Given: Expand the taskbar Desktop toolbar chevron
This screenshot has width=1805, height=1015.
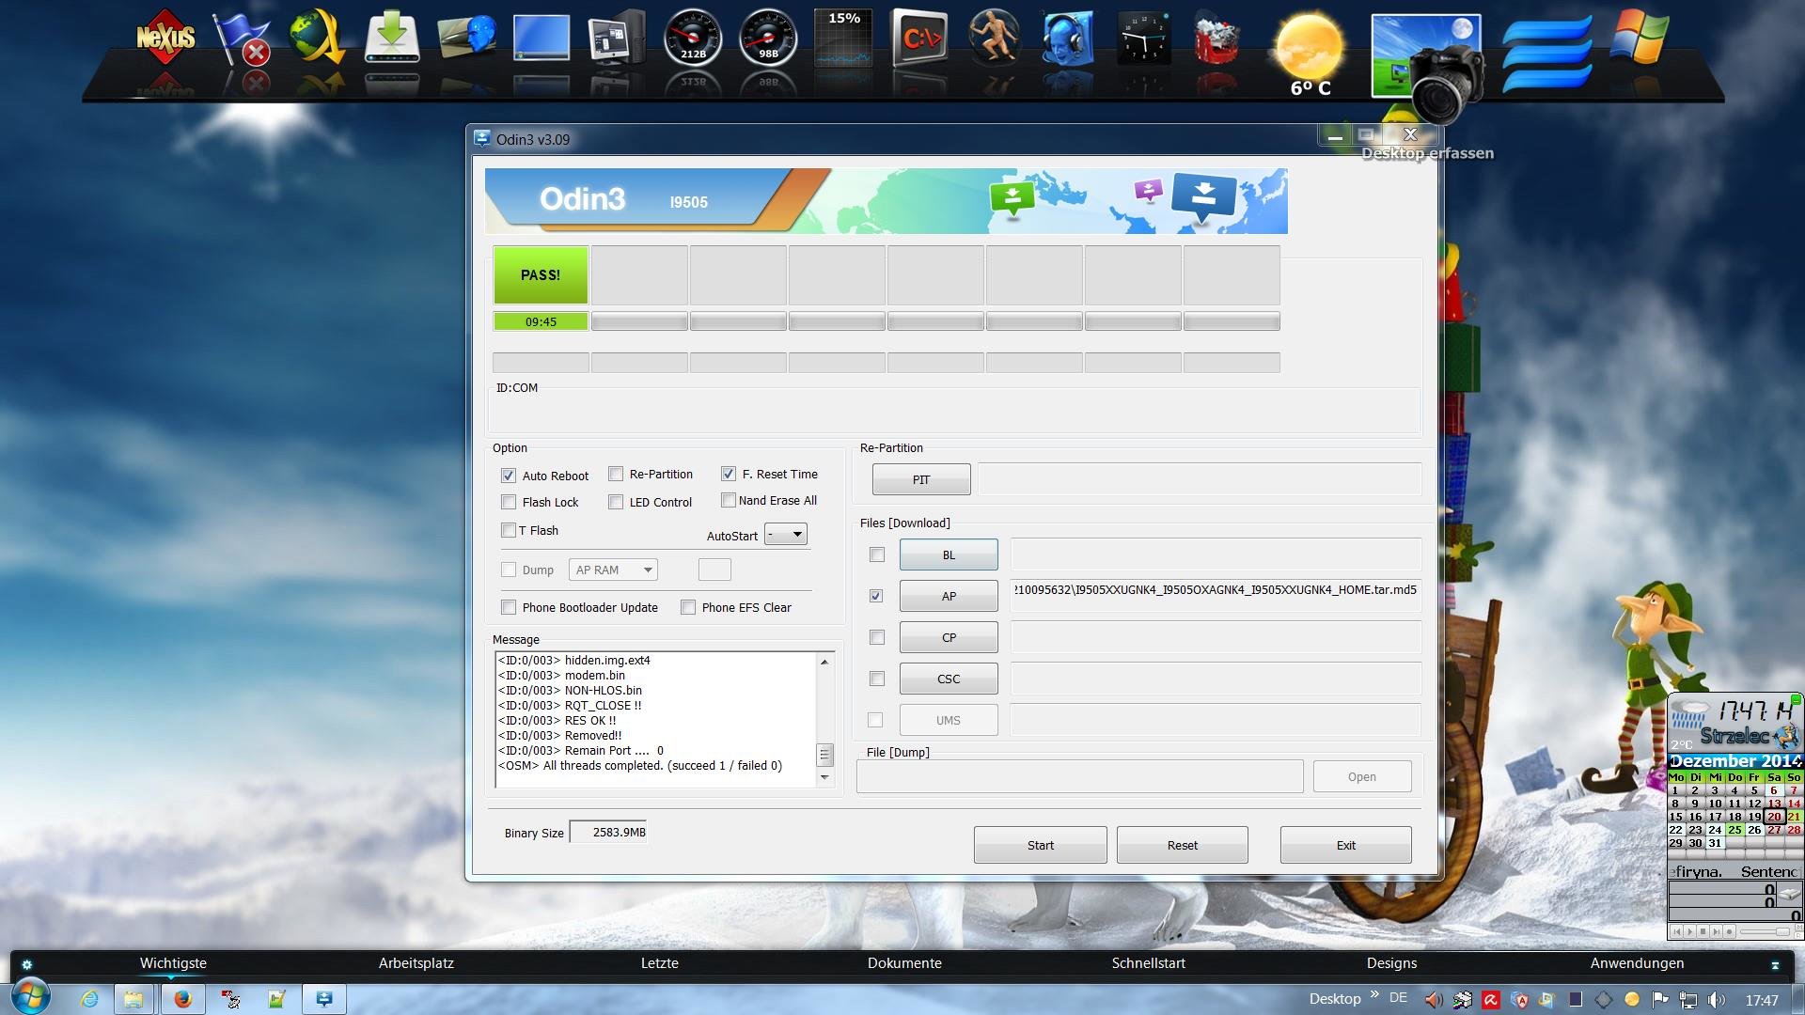Looking at the screenshot, I should [1374, 993].
